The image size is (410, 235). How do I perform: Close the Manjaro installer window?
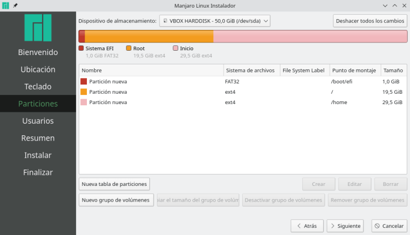[404, 5]
